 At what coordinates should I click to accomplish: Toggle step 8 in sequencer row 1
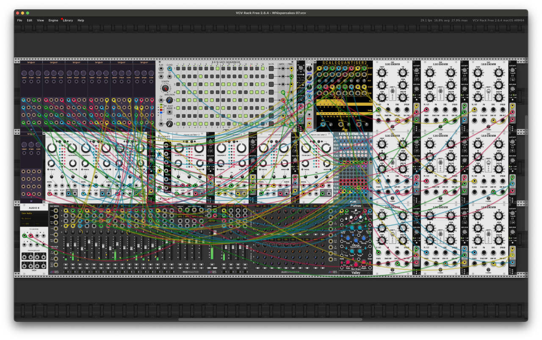click(218, 69)
